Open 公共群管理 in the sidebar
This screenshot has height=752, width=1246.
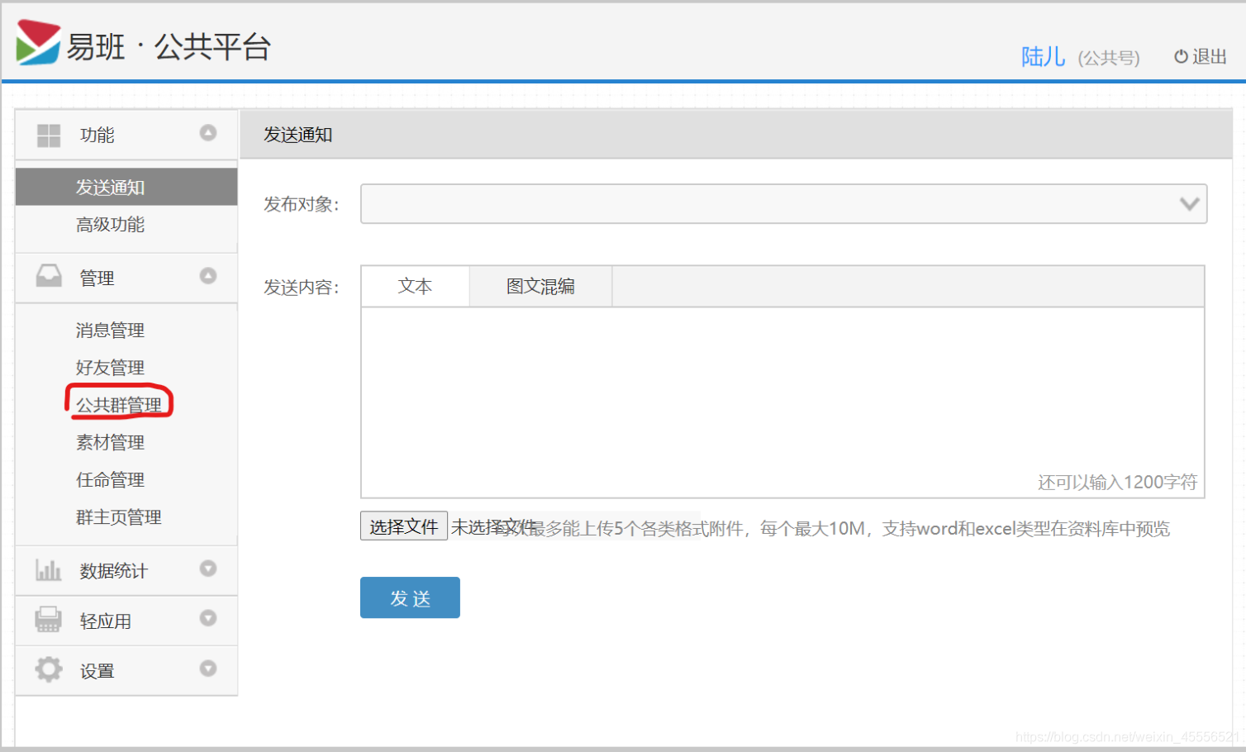(x=119, y=405)
